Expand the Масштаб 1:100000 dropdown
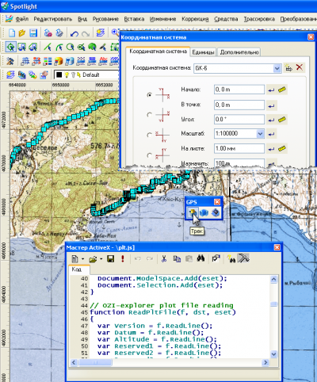The width and height of the screenshot is (317, 382). (260, 134)
